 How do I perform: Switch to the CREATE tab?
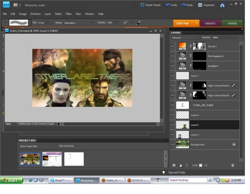pos(210,23)
